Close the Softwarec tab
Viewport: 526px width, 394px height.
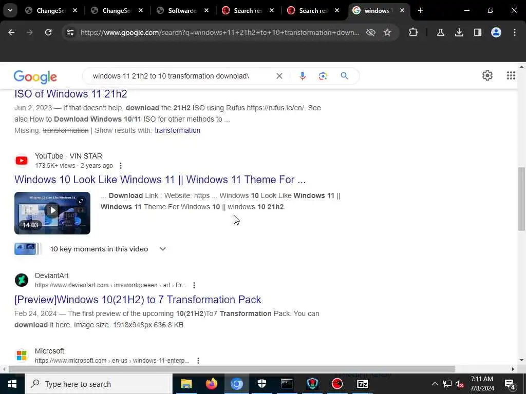(x=206, y=11)
